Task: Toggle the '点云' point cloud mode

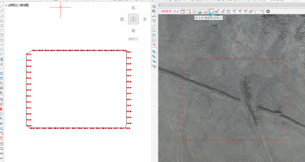Action: pyautogui.click(x=176, y=11)
